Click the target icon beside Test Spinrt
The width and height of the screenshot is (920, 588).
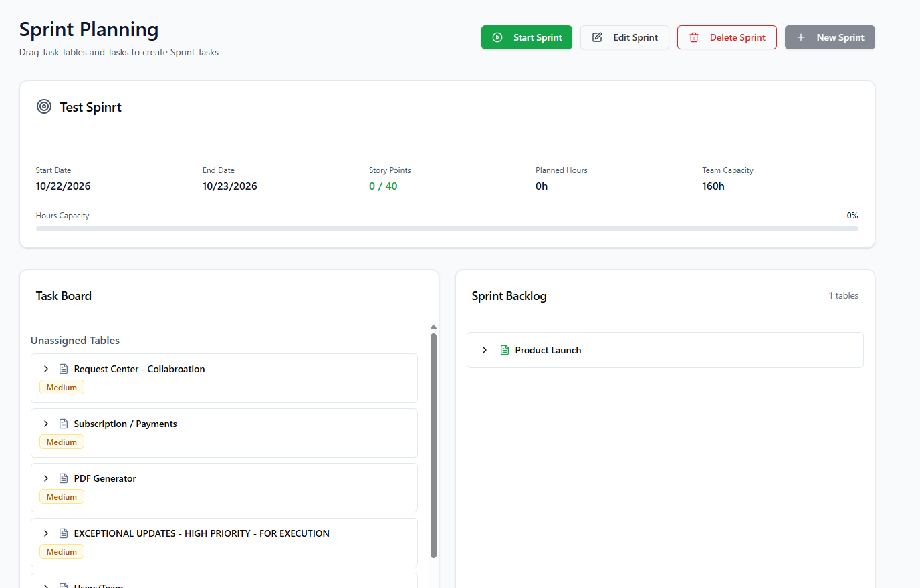coord(44,106)
